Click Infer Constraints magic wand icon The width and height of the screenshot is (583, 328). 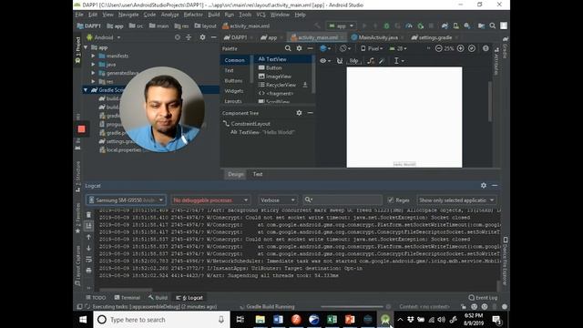click(382, 61)
